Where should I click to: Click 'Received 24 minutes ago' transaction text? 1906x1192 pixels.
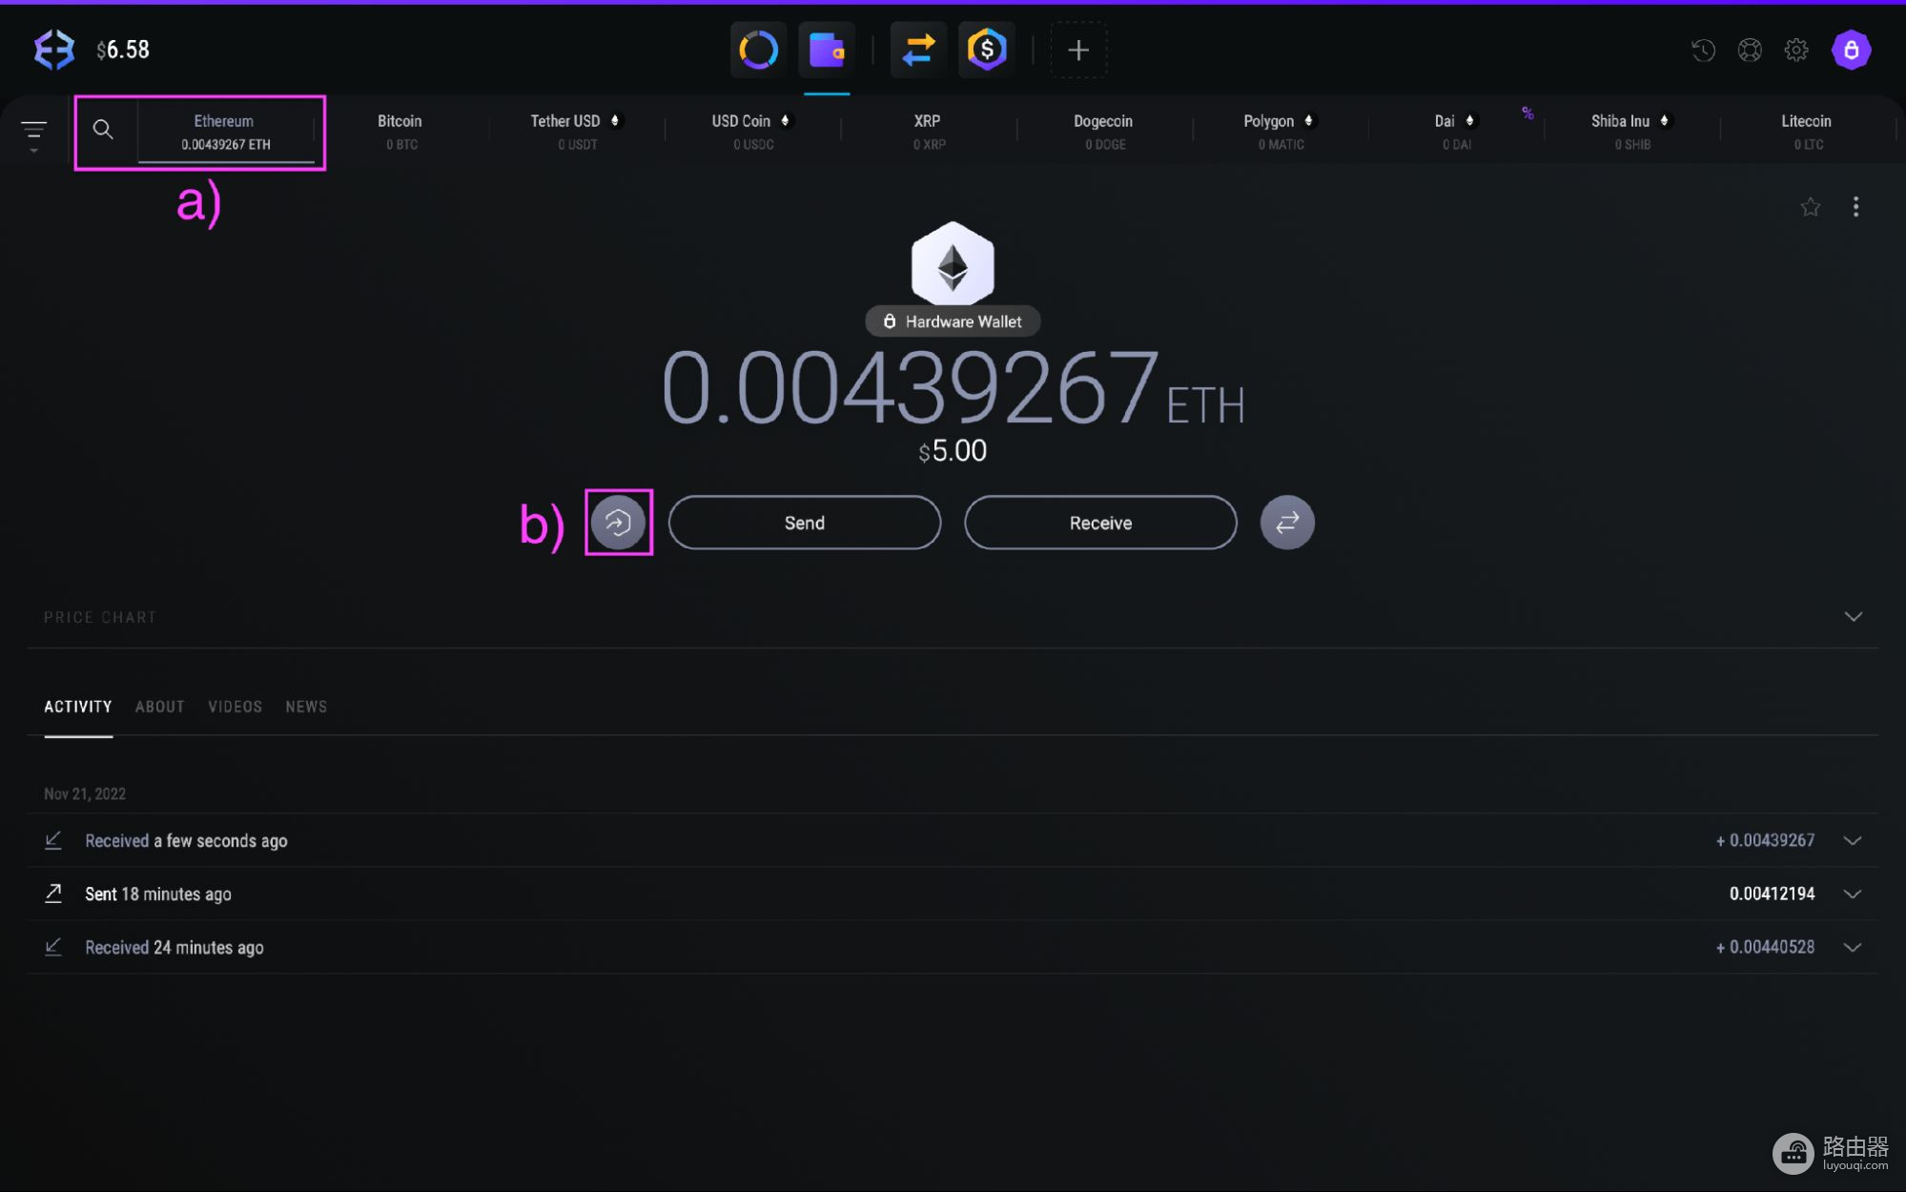pos(174,947)
